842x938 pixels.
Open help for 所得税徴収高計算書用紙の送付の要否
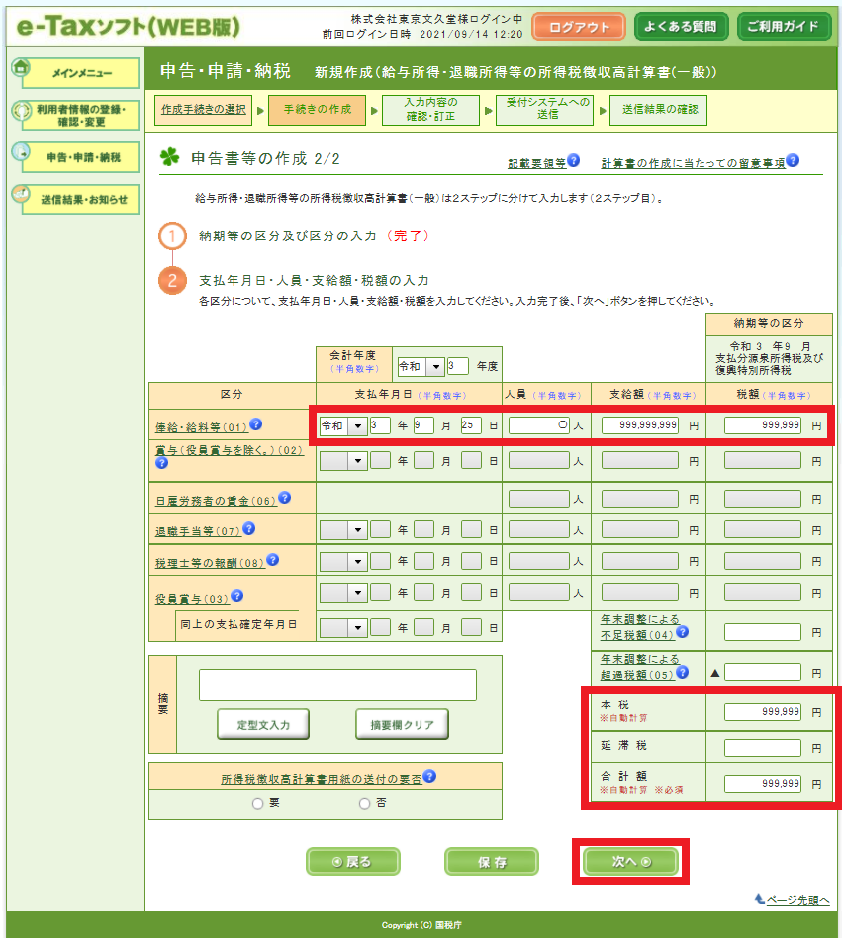click(429, 777)
